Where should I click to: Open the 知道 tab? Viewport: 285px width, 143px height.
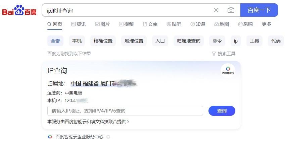pyautogui.click(x=198, y=24)
